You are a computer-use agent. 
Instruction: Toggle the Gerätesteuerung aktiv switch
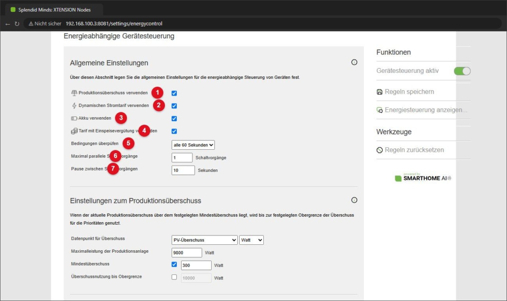coord(462,71)
